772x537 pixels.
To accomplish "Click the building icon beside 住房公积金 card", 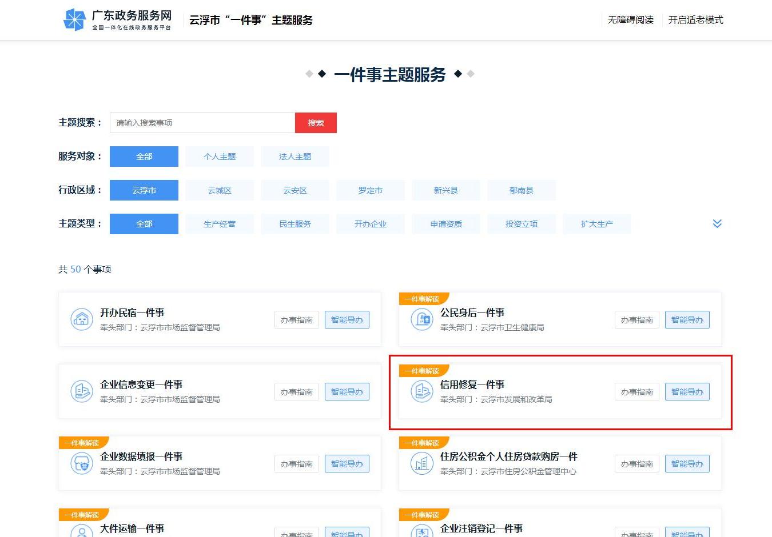I will (x=422, y=463).
